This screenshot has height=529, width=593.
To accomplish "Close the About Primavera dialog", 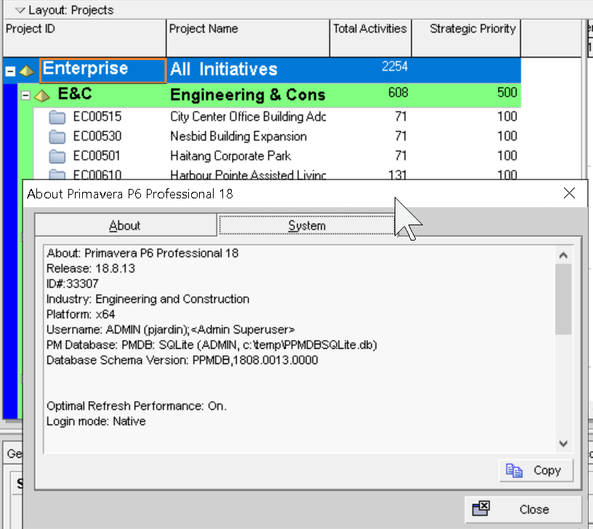I will 523,509.
